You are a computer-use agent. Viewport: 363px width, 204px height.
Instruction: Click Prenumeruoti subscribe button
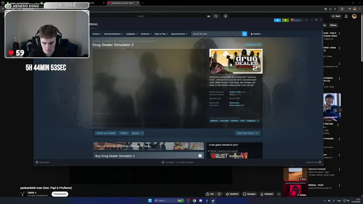[60, 194]
